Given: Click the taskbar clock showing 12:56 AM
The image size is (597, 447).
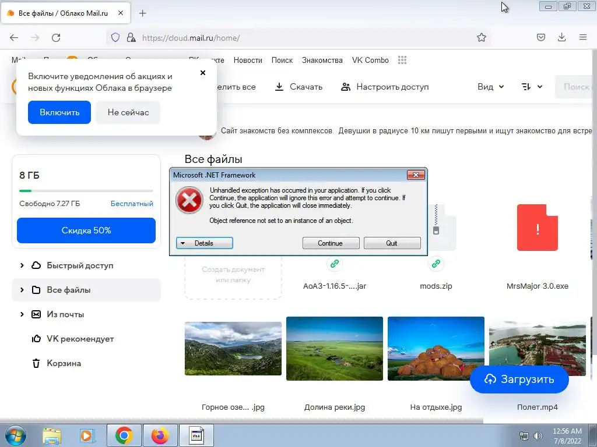Looking at the screenshot, I should (567, 436).
